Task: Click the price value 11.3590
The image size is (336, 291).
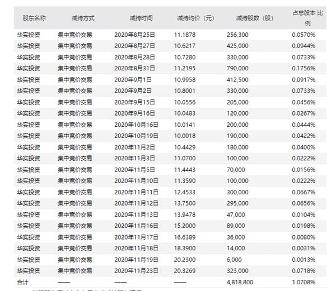Action: (185, 181)
